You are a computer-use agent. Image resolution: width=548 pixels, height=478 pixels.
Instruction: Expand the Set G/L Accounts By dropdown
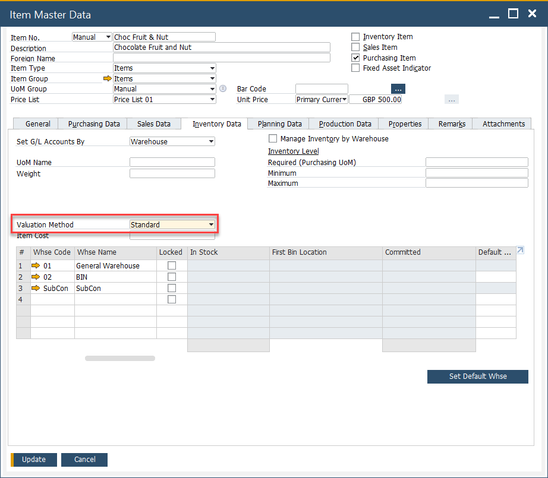point(211,142)
